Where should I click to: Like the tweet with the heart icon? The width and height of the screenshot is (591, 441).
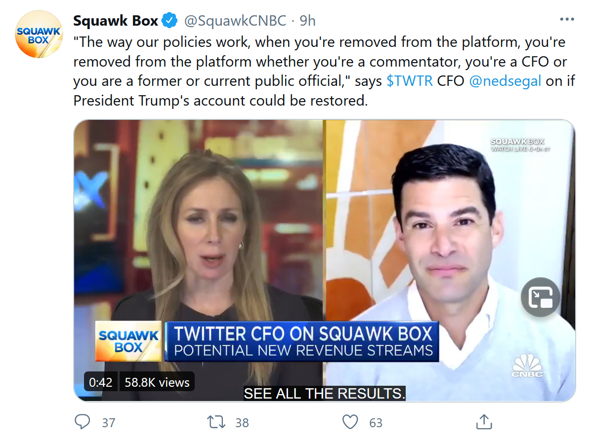[350, 422]
